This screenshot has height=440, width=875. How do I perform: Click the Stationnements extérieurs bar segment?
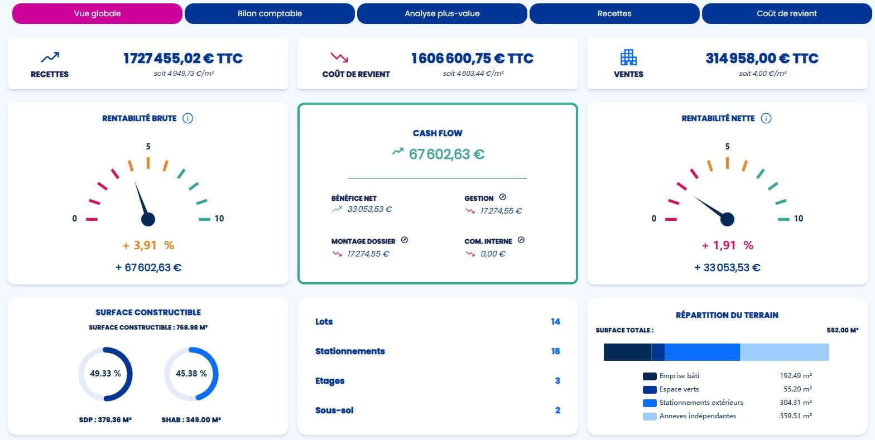coord(702,352)
